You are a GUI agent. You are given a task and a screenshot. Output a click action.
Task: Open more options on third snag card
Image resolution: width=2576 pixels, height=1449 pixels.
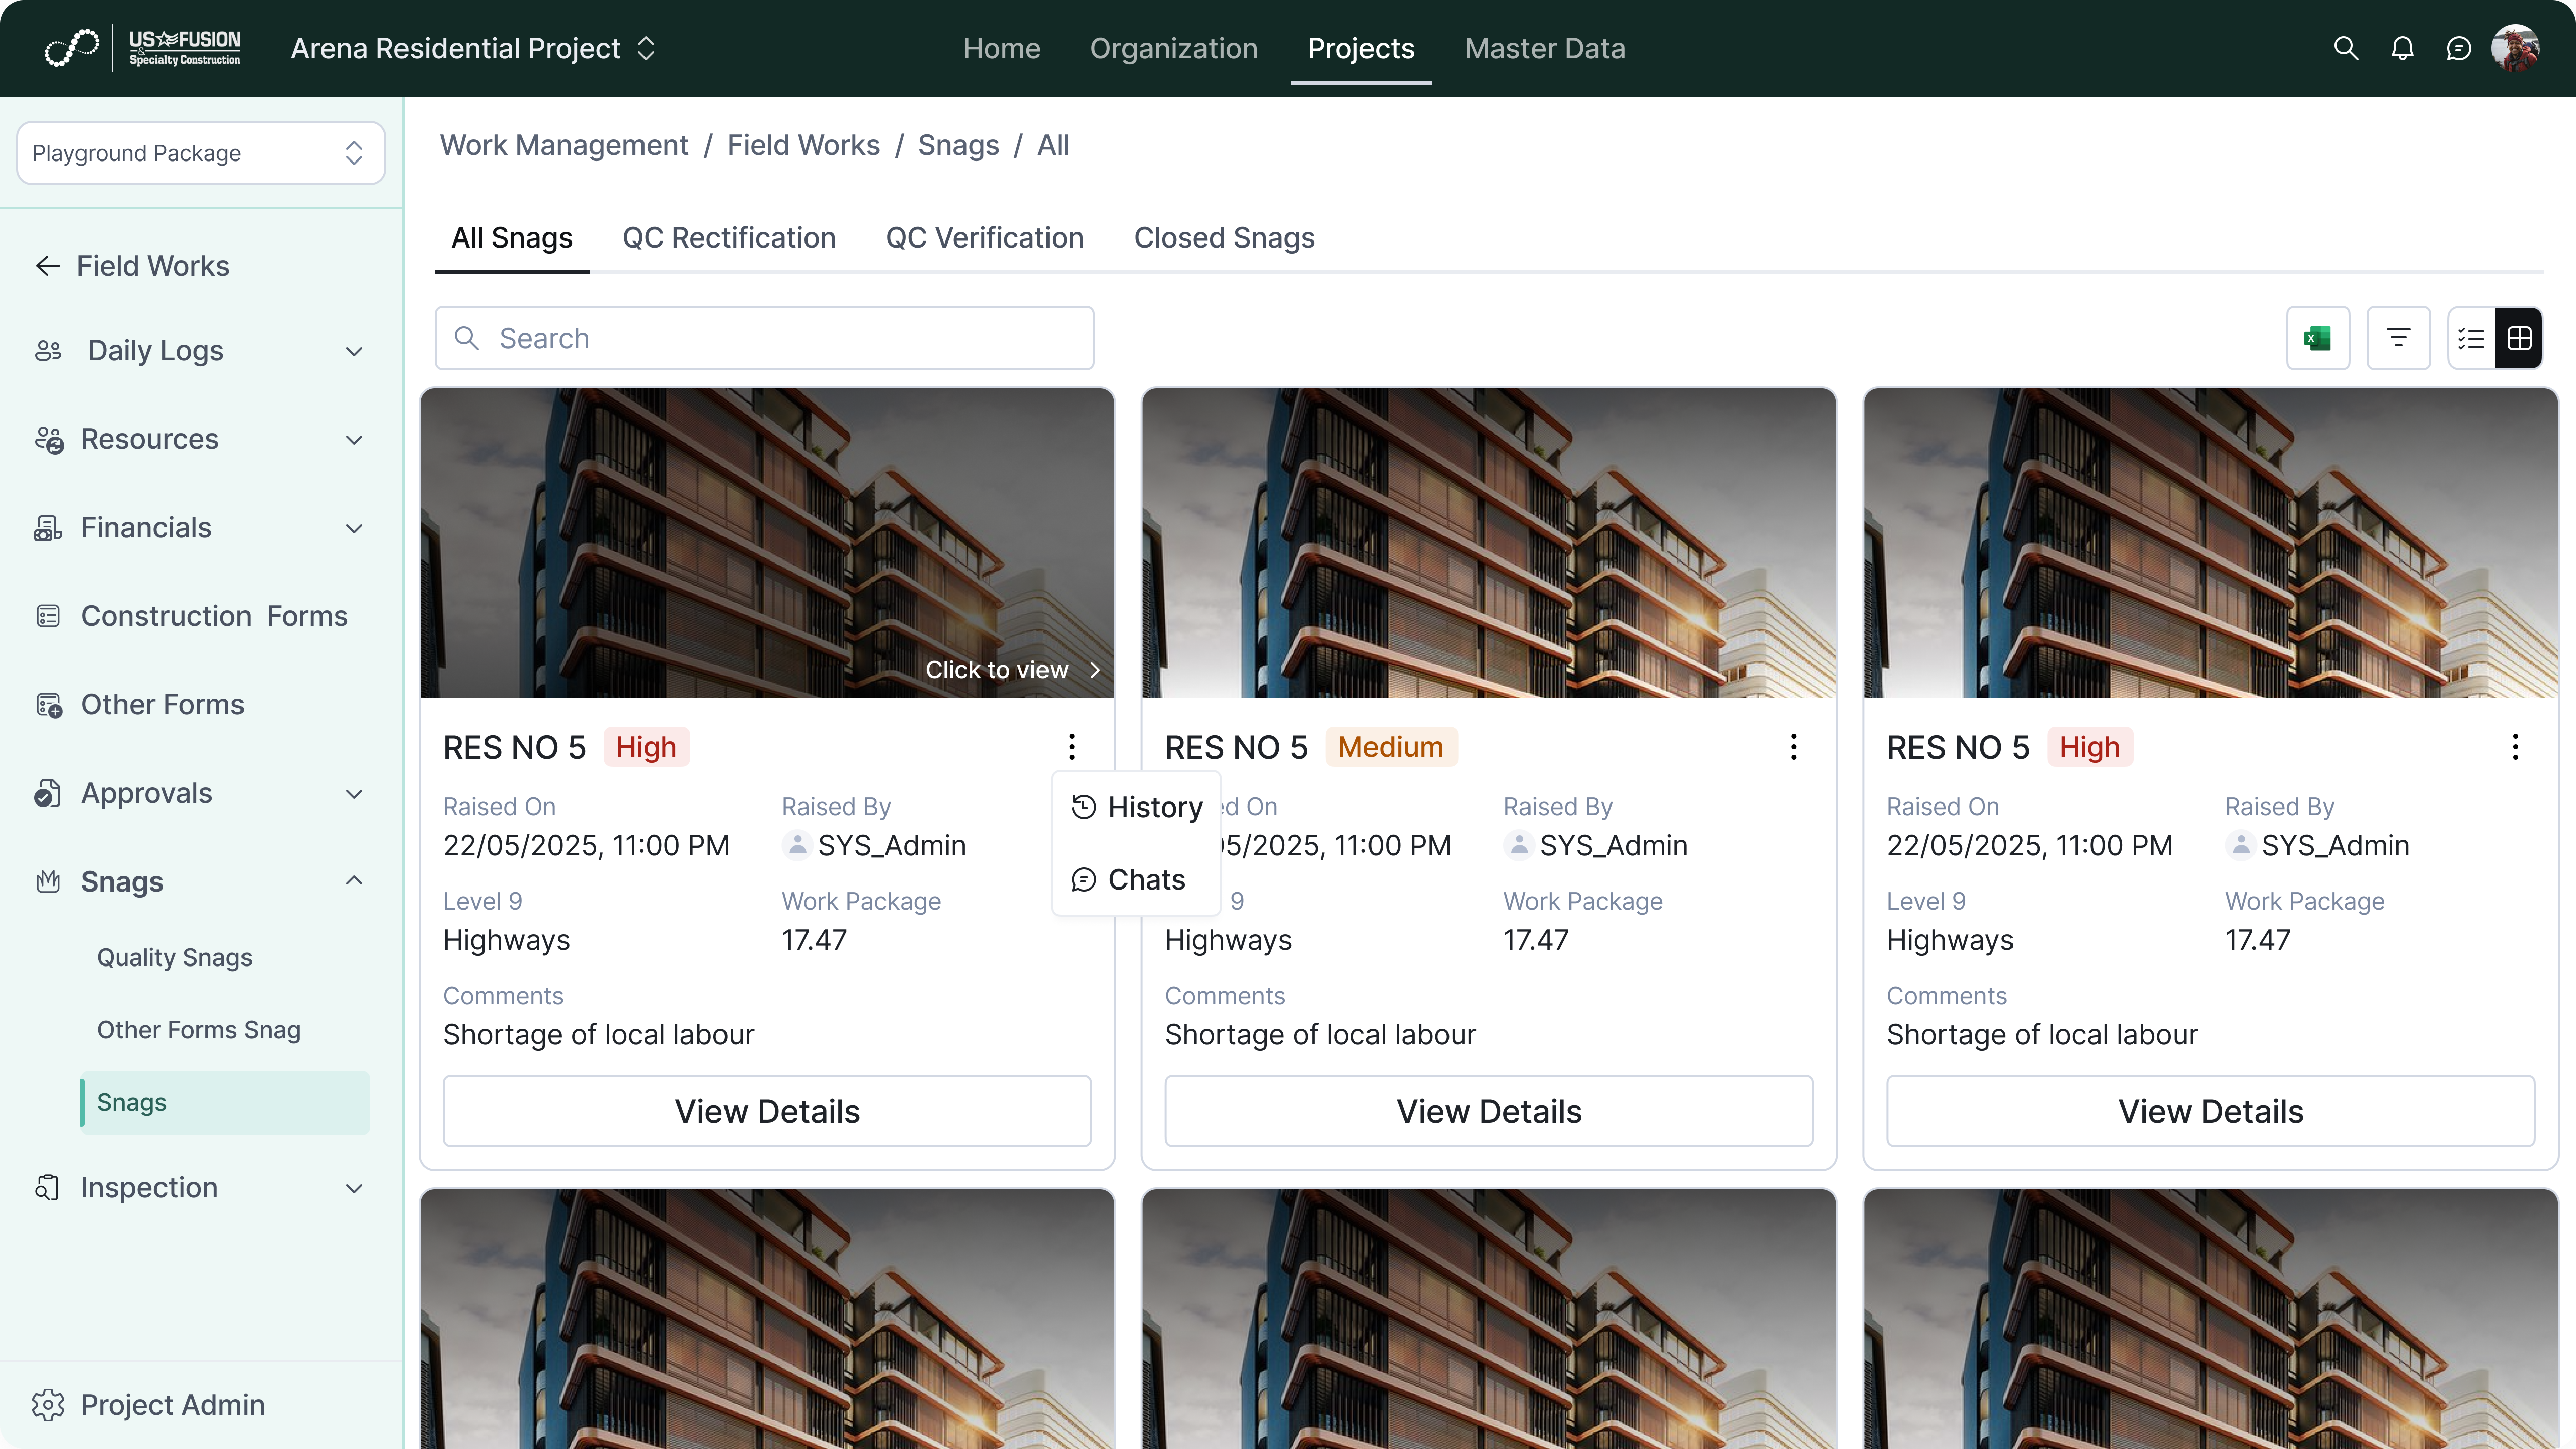click(x=2515, y=747)
